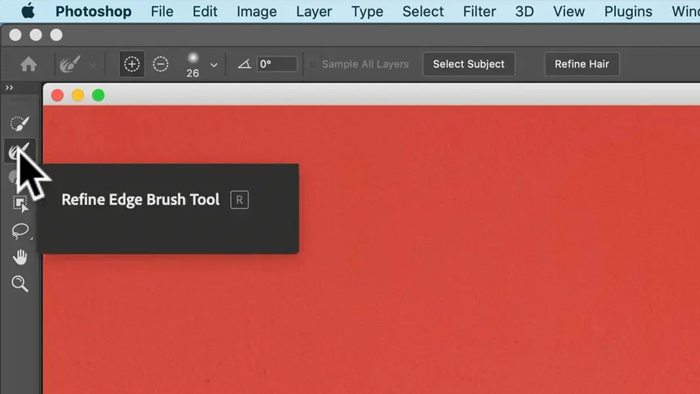
Task: Open the View menu
Action: coord(569,11)
